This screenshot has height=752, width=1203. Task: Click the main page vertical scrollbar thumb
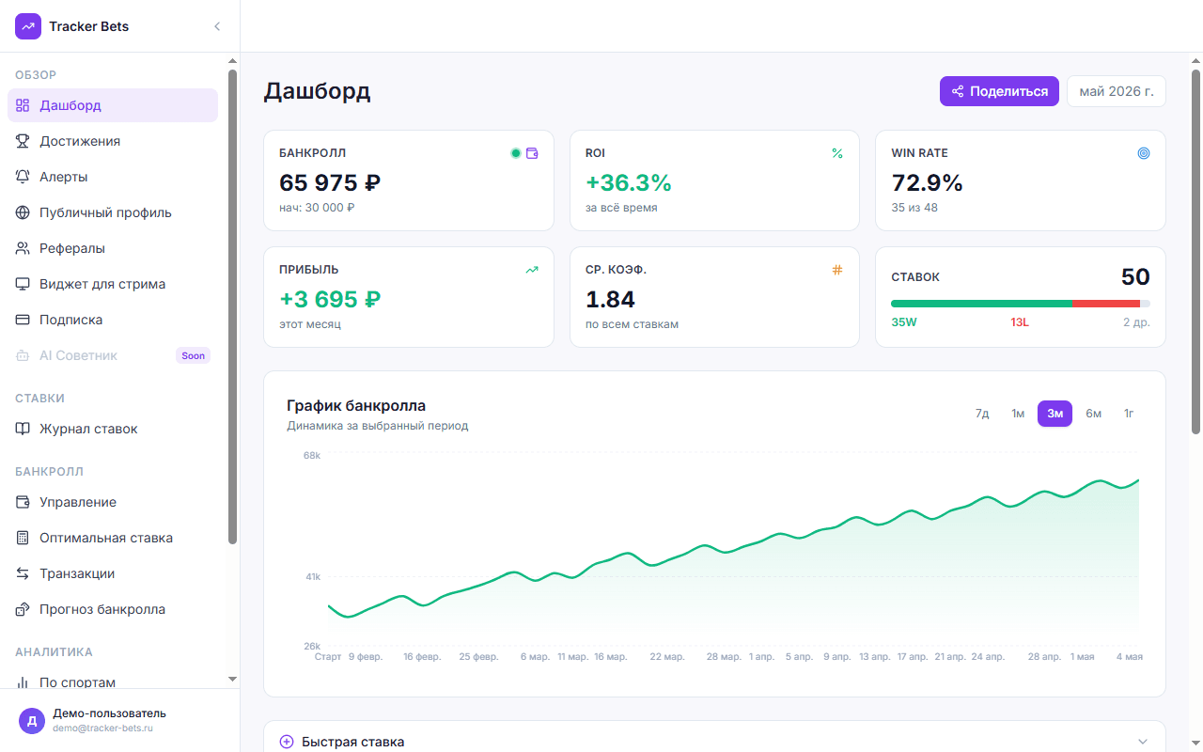[1195, 252]
